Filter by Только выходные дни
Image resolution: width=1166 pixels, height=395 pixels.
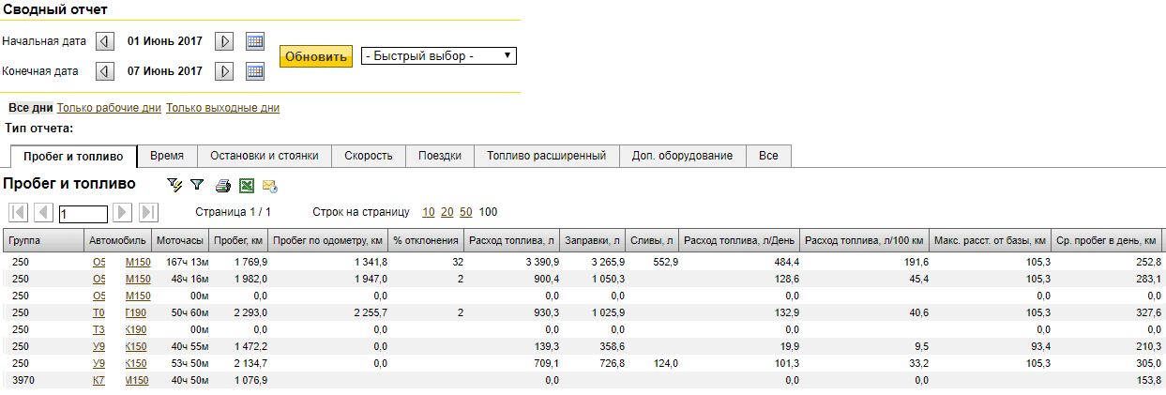coord(222,108)
